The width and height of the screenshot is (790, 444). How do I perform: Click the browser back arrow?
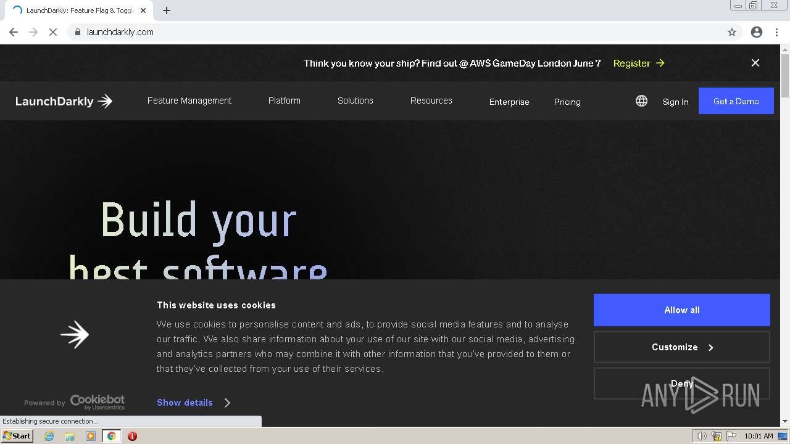click(14, 32)
